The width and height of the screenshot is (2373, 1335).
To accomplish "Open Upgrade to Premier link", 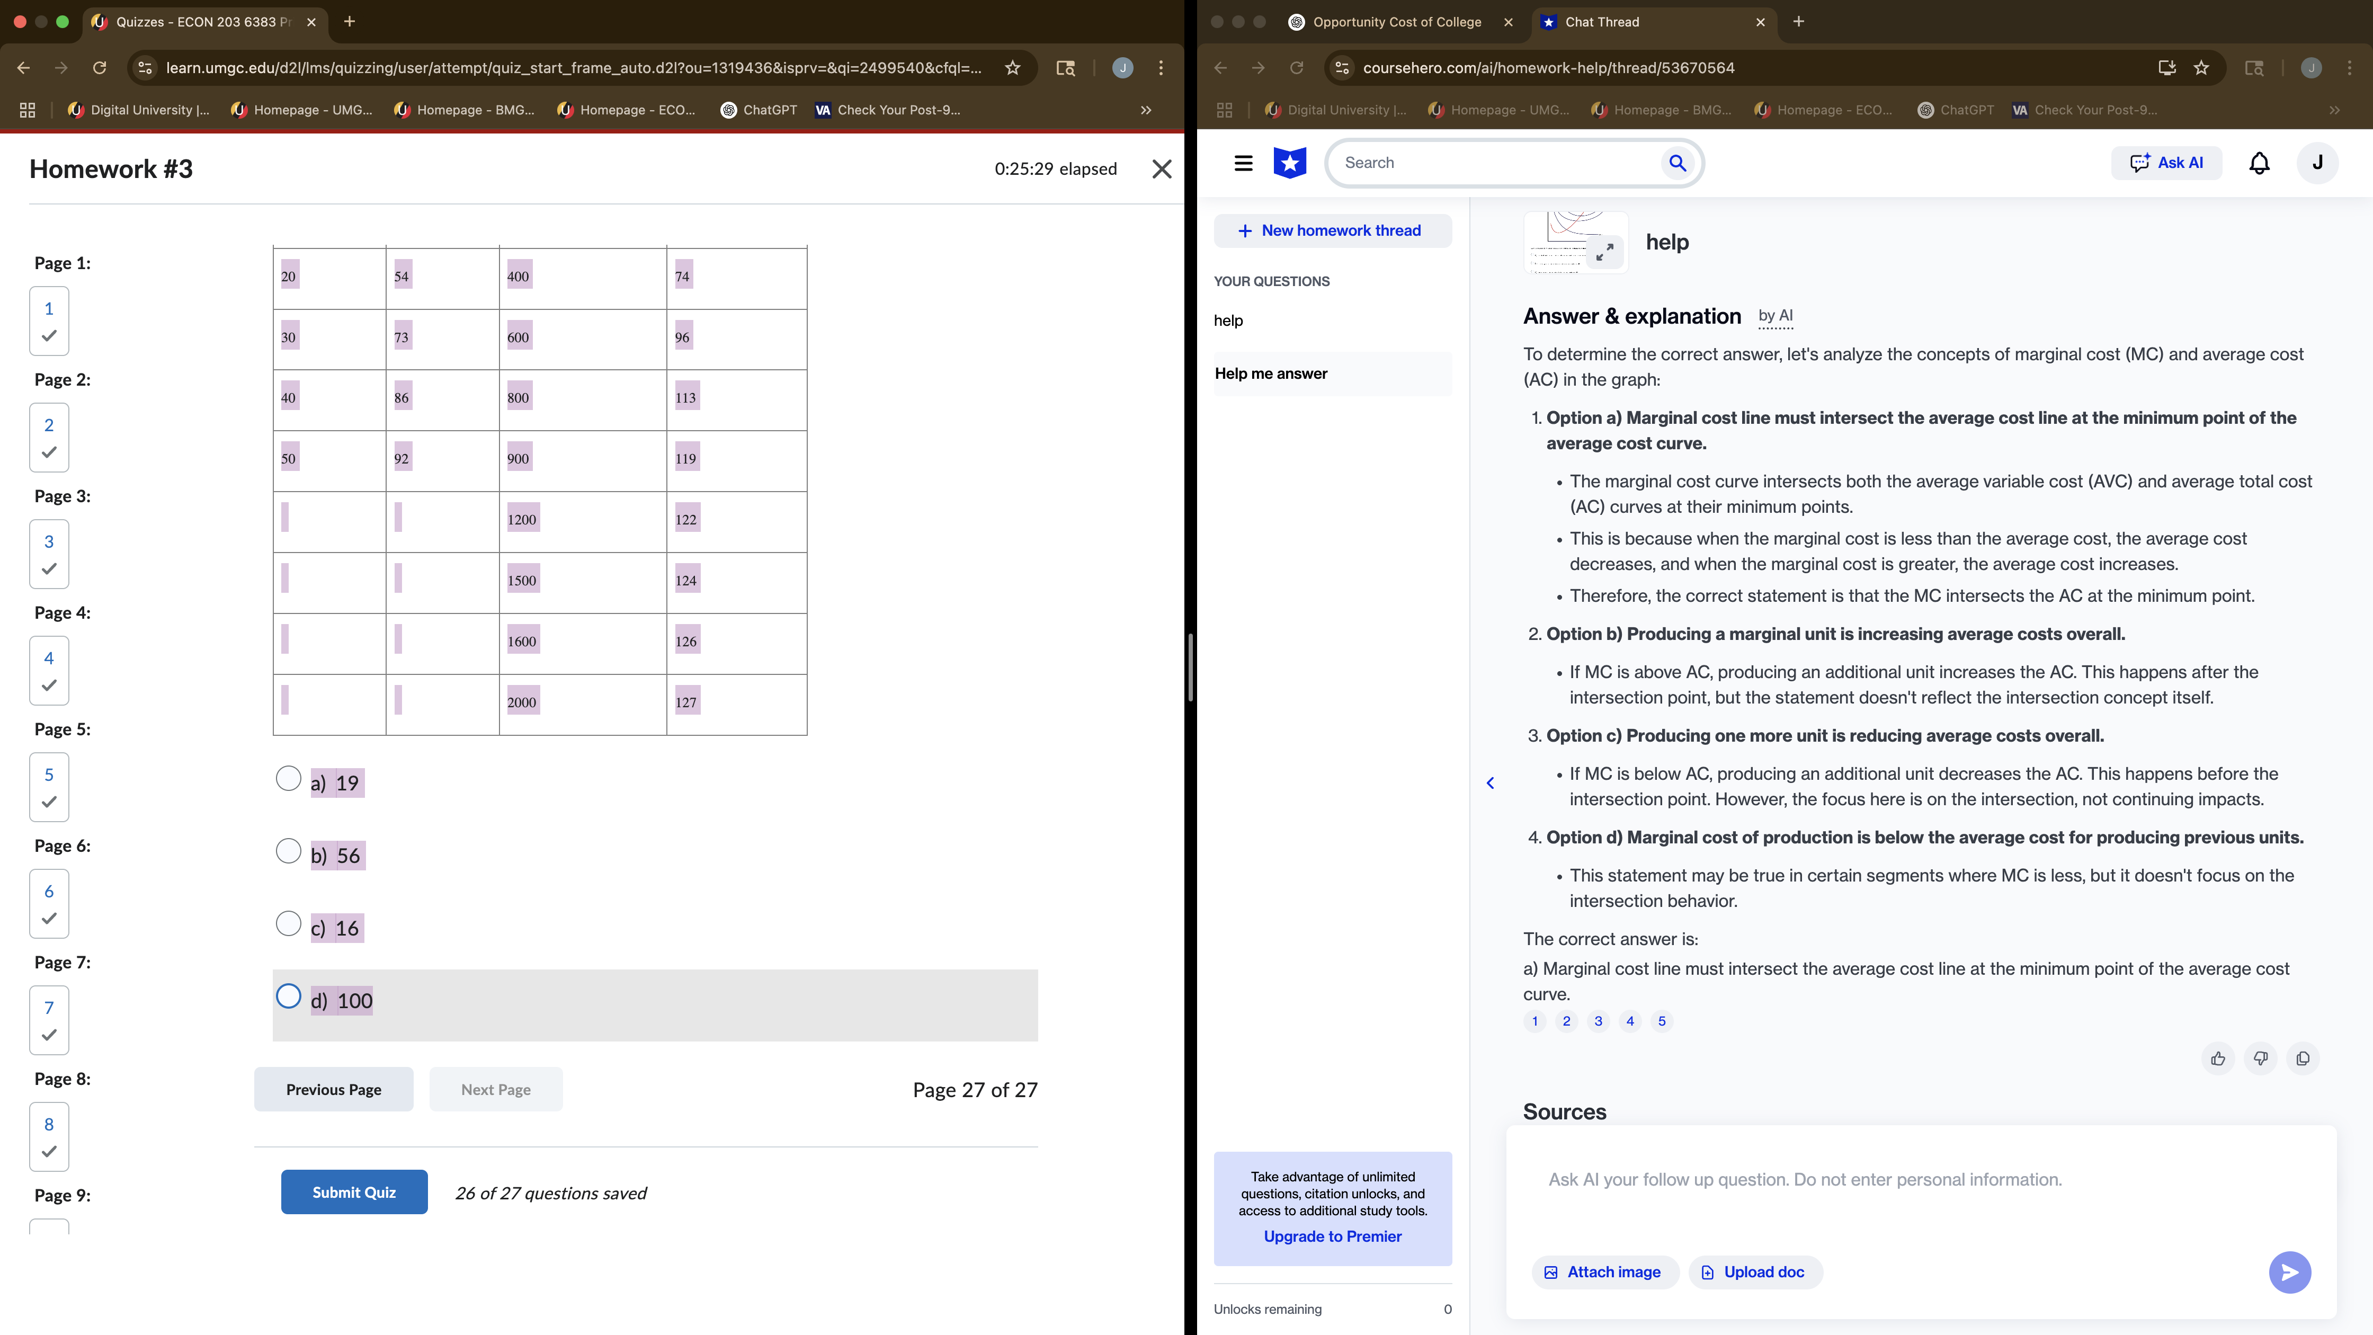I will tap(1332, 1235).
